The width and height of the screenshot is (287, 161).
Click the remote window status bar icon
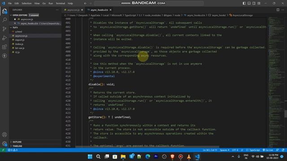3,150
